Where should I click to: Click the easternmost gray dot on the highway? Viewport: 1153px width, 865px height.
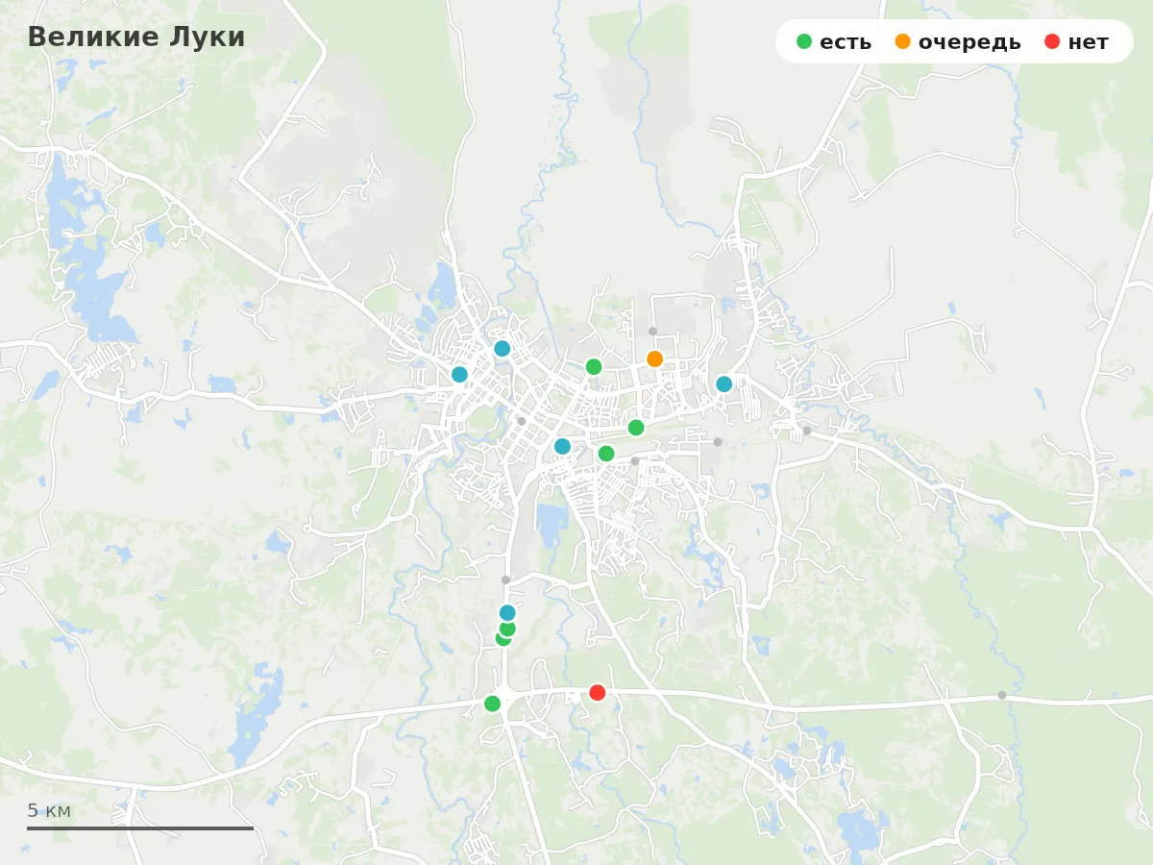(1002, 695)
